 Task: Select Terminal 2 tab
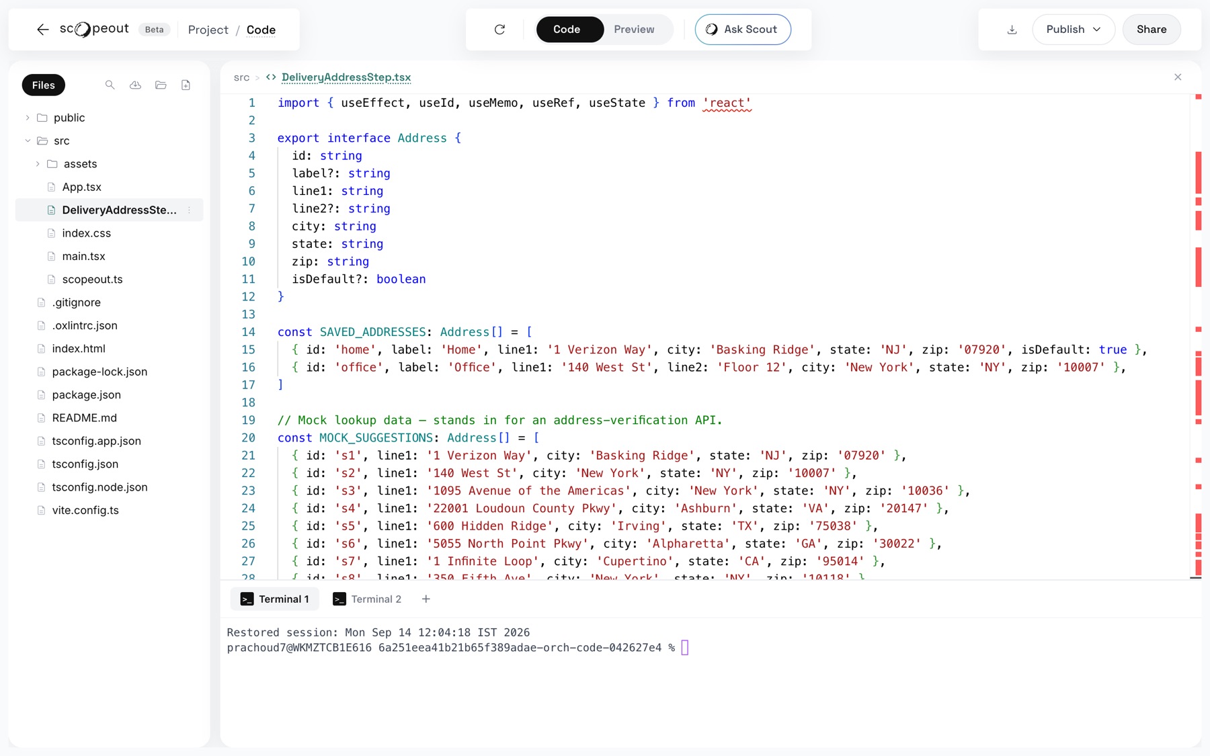coord(367,599)
